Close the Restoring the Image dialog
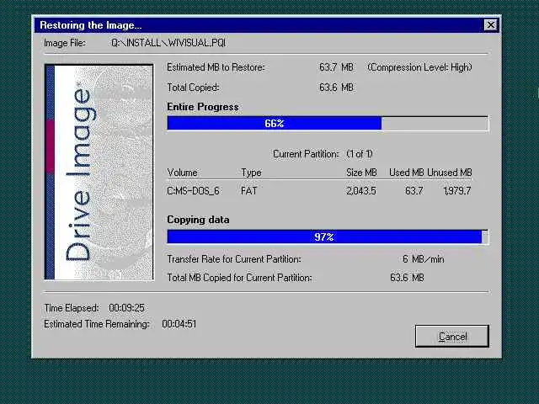 (490, 25)
